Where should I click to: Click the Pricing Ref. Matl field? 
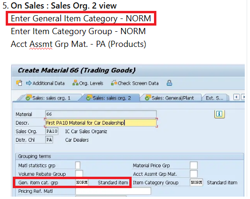(x=113, y=191)
